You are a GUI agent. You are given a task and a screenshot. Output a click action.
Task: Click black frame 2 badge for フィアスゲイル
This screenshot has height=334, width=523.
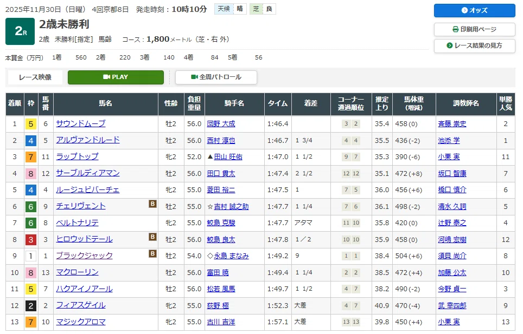point(31,306)
